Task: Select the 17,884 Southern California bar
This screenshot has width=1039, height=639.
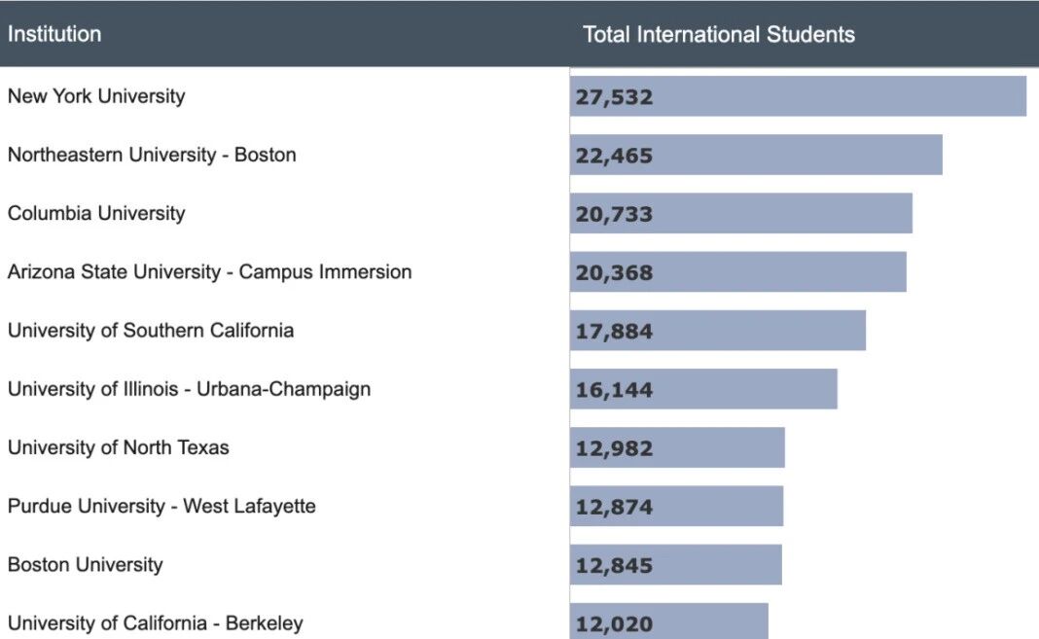Action: (x=718, y=331)
